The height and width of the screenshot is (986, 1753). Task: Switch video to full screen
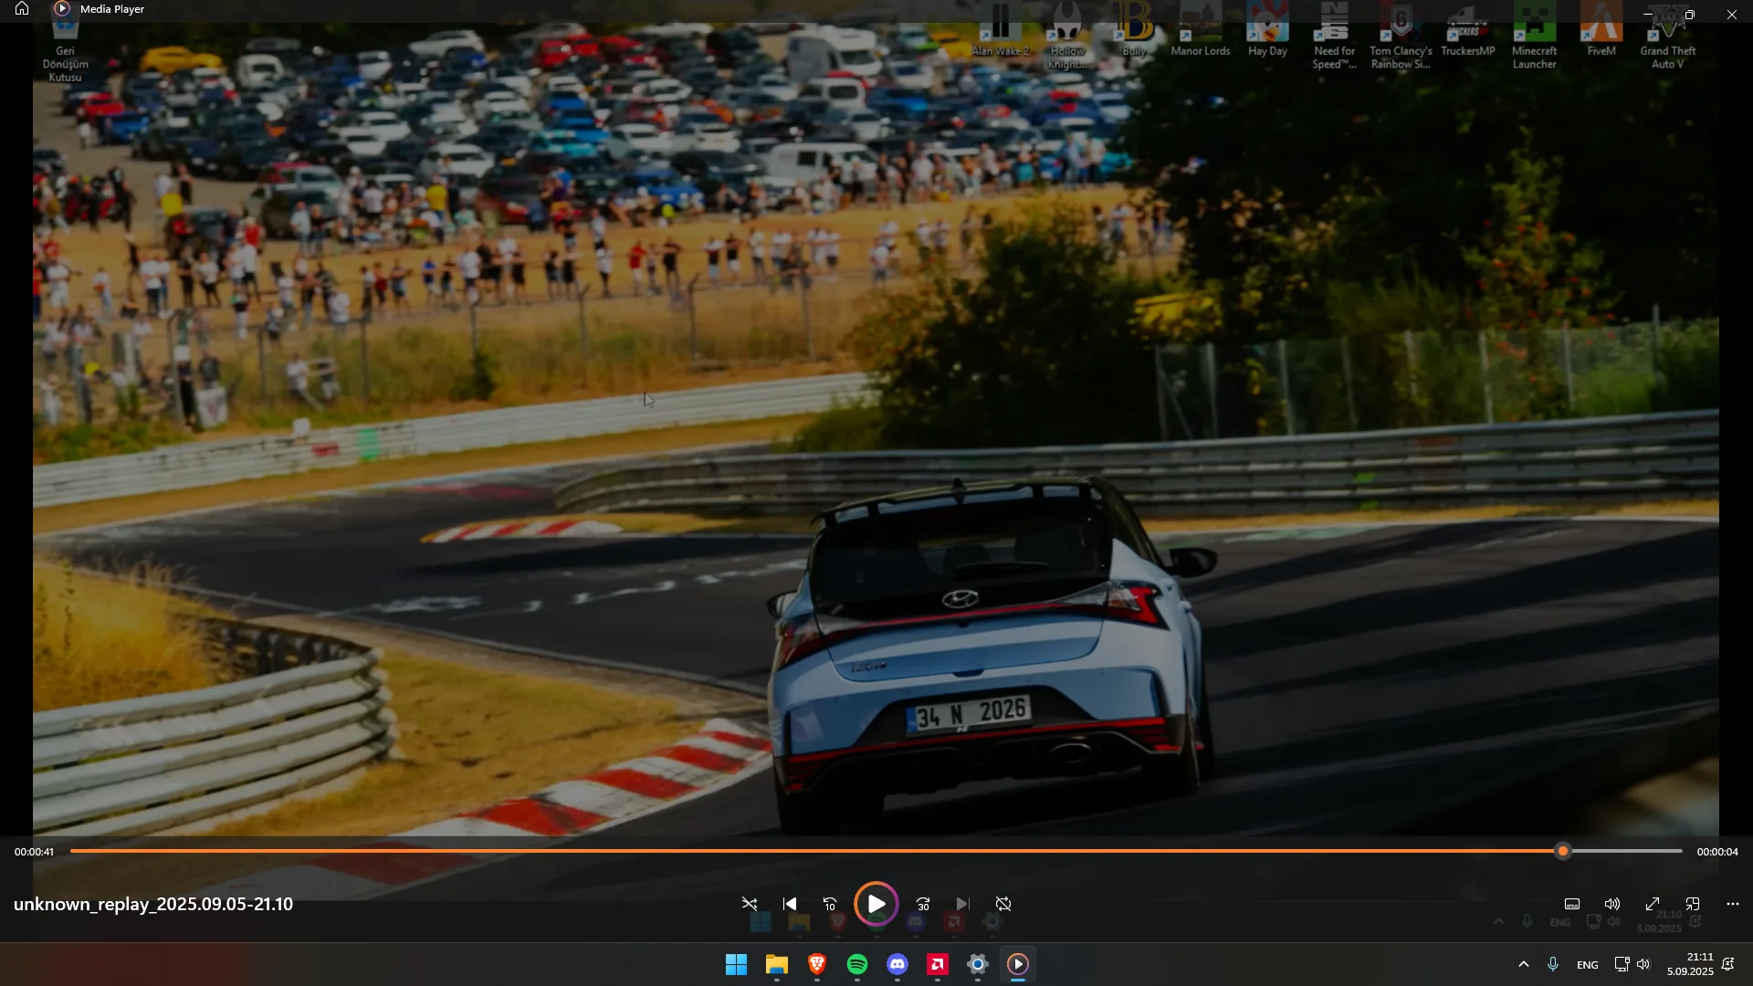pyautogui.click(x=1653, y=905)
